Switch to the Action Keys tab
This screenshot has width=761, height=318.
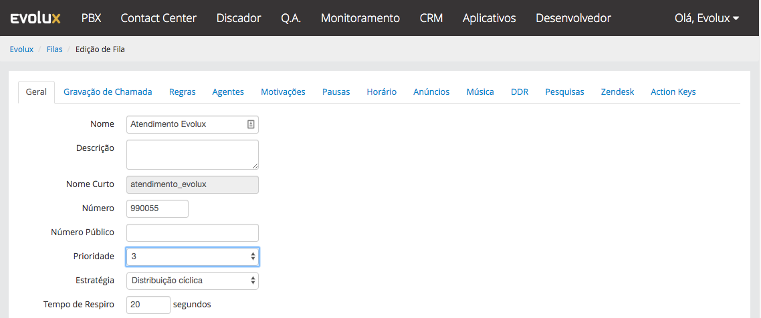pos(673,92)
